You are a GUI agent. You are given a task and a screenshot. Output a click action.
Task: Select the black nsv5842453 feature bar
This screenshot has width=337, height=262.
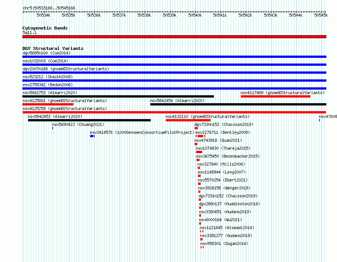point(89,120)
